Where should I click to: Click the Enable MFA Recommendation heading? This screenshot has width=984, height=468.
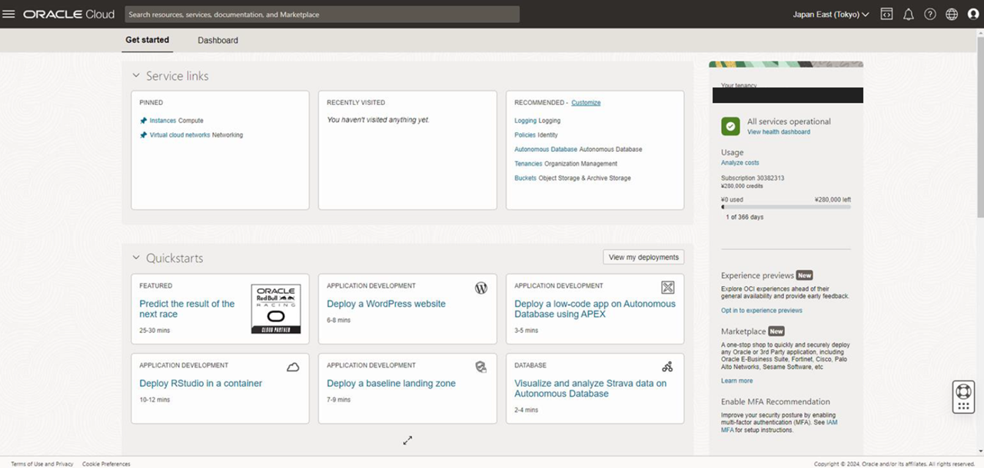pos(776,402)
